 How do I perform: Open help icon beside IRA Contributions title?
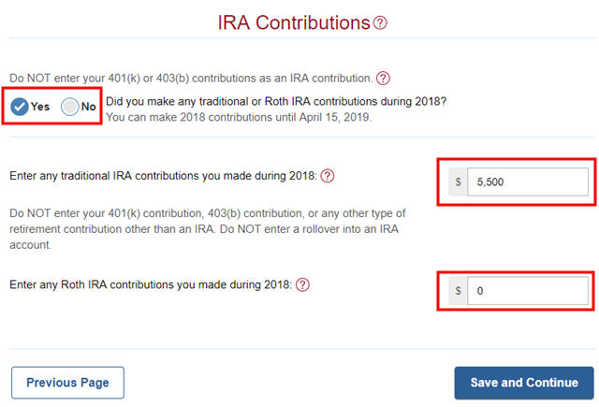coord(380,22)
